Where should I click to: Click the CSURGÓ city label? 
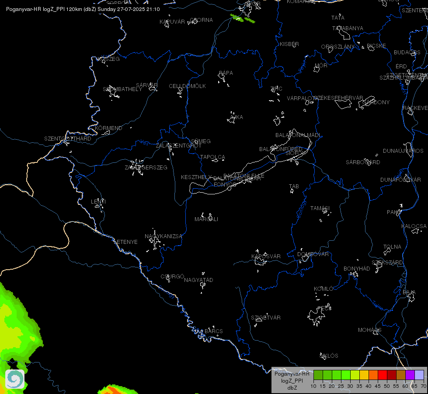173,277
